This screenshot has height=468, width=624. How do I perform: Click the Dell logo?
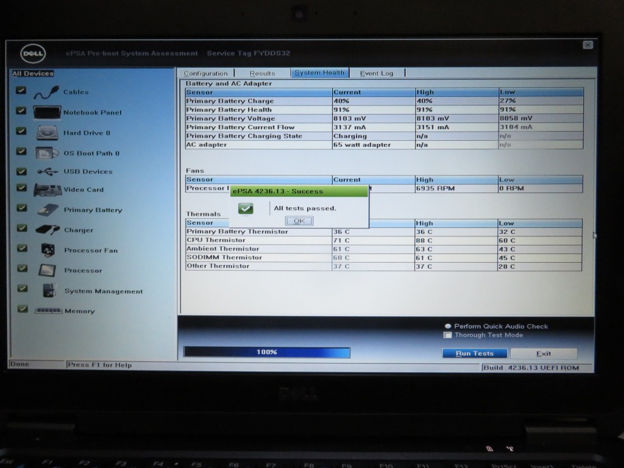pyautogui.click(x=33, y=54)
